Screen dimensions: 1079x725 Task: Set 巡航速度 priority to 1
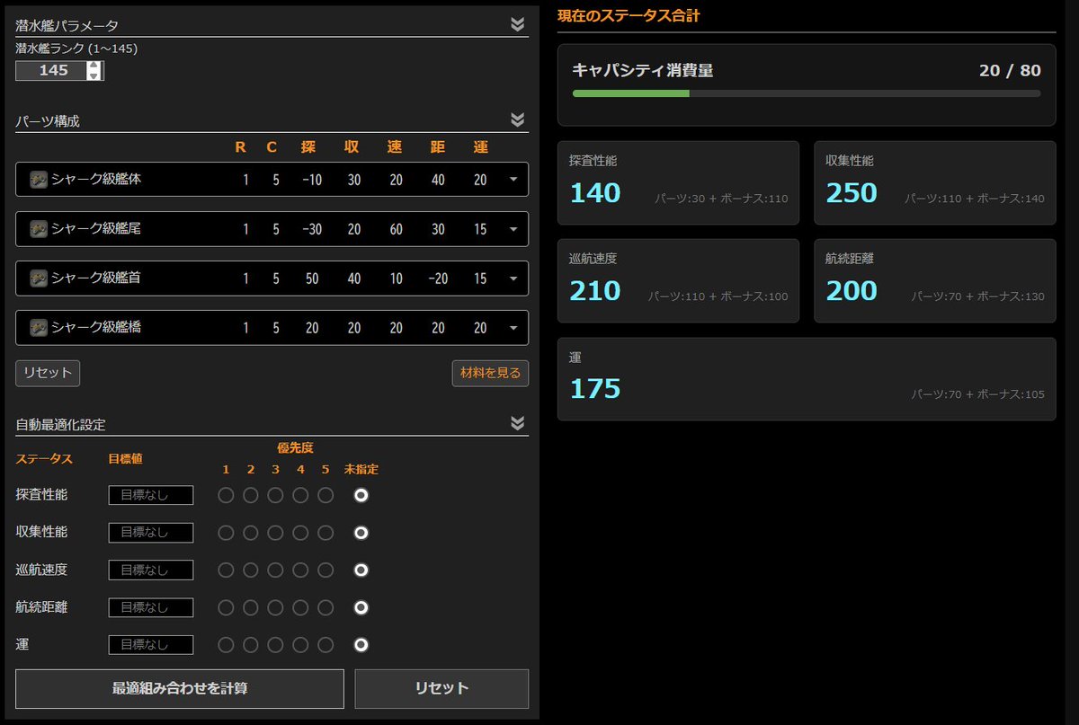pyautogui.click(x=226, y=570)
